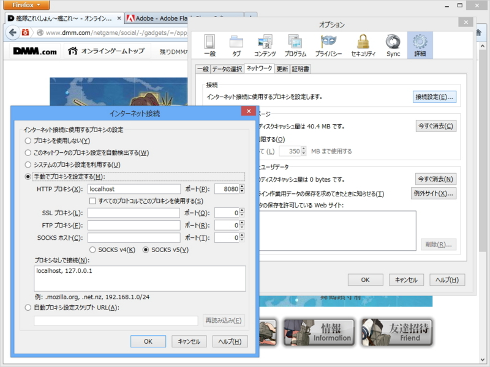Image resolution: width=490 pixels, height=367 pixels.
Task: Click キャンセル in the インターネット接続 dialog
Action: click(x=189, y=341)
